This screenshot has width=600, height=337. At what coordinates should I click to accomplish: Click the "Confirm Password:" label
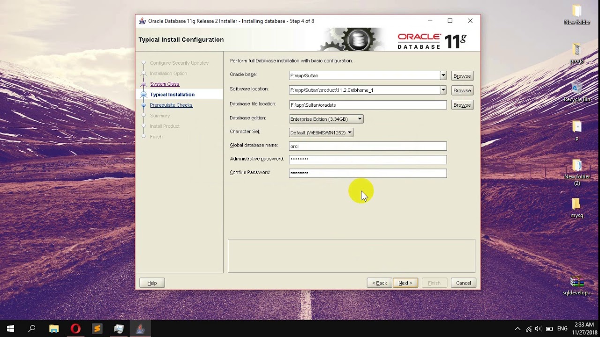click(x=250, y=172)
